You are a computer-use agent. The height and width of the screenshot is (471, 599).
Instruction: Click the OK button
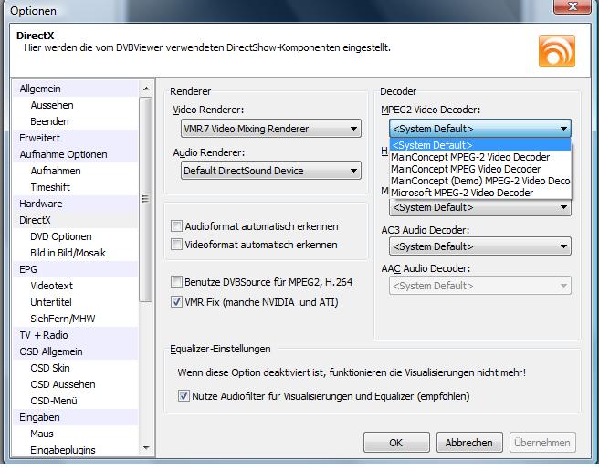(395, 443)
